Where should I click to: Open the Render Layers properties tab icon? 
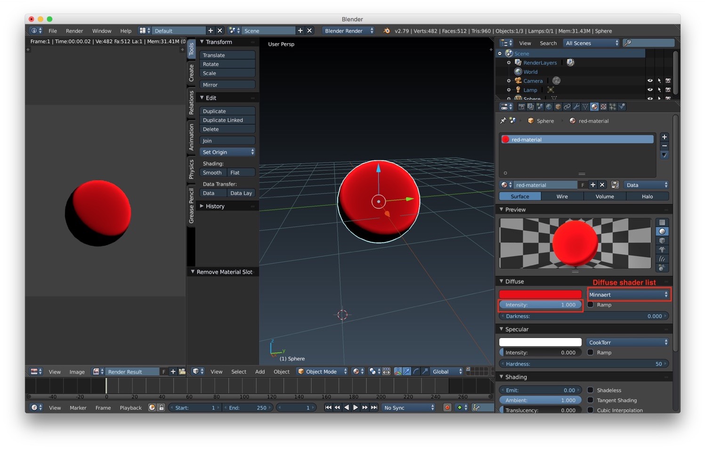(x=531, y=107)
